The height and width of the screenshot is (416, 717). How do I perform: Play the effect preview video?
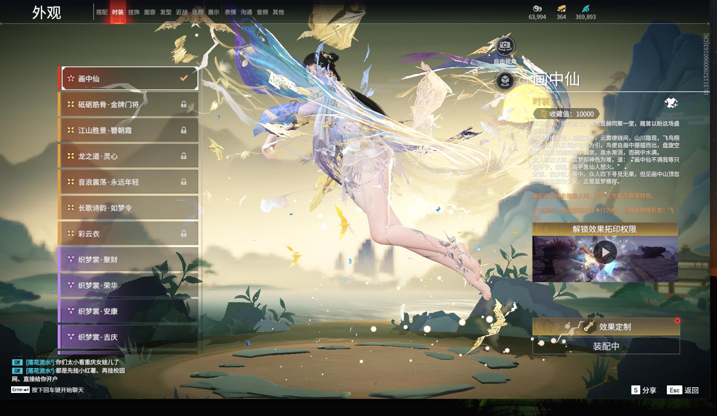[605, 253]
